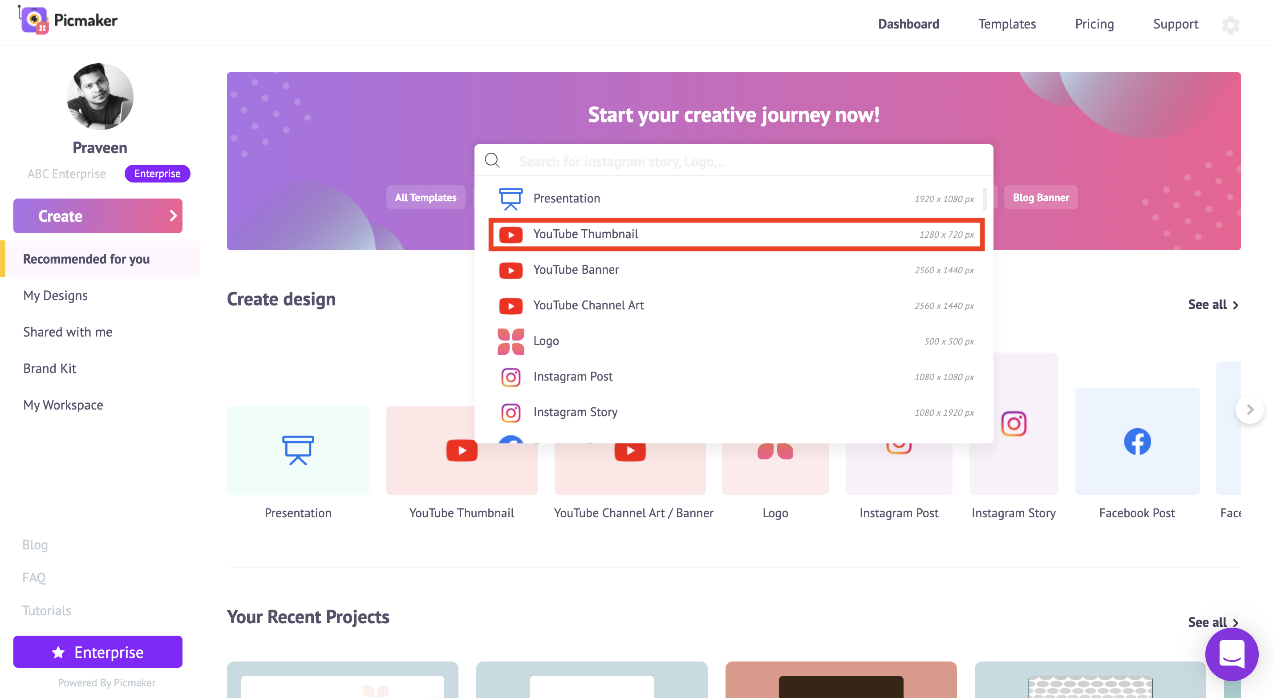The height and width of the screenshot is (698, 1273).
Task: Click the Blog Banner chip
Action: 1040,197
